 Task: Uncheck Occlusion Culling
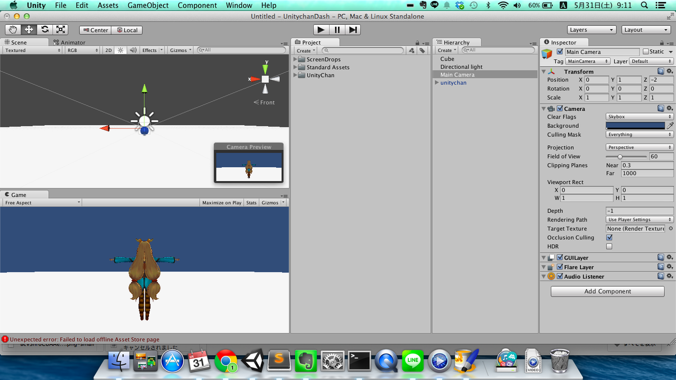click(609, 237)
